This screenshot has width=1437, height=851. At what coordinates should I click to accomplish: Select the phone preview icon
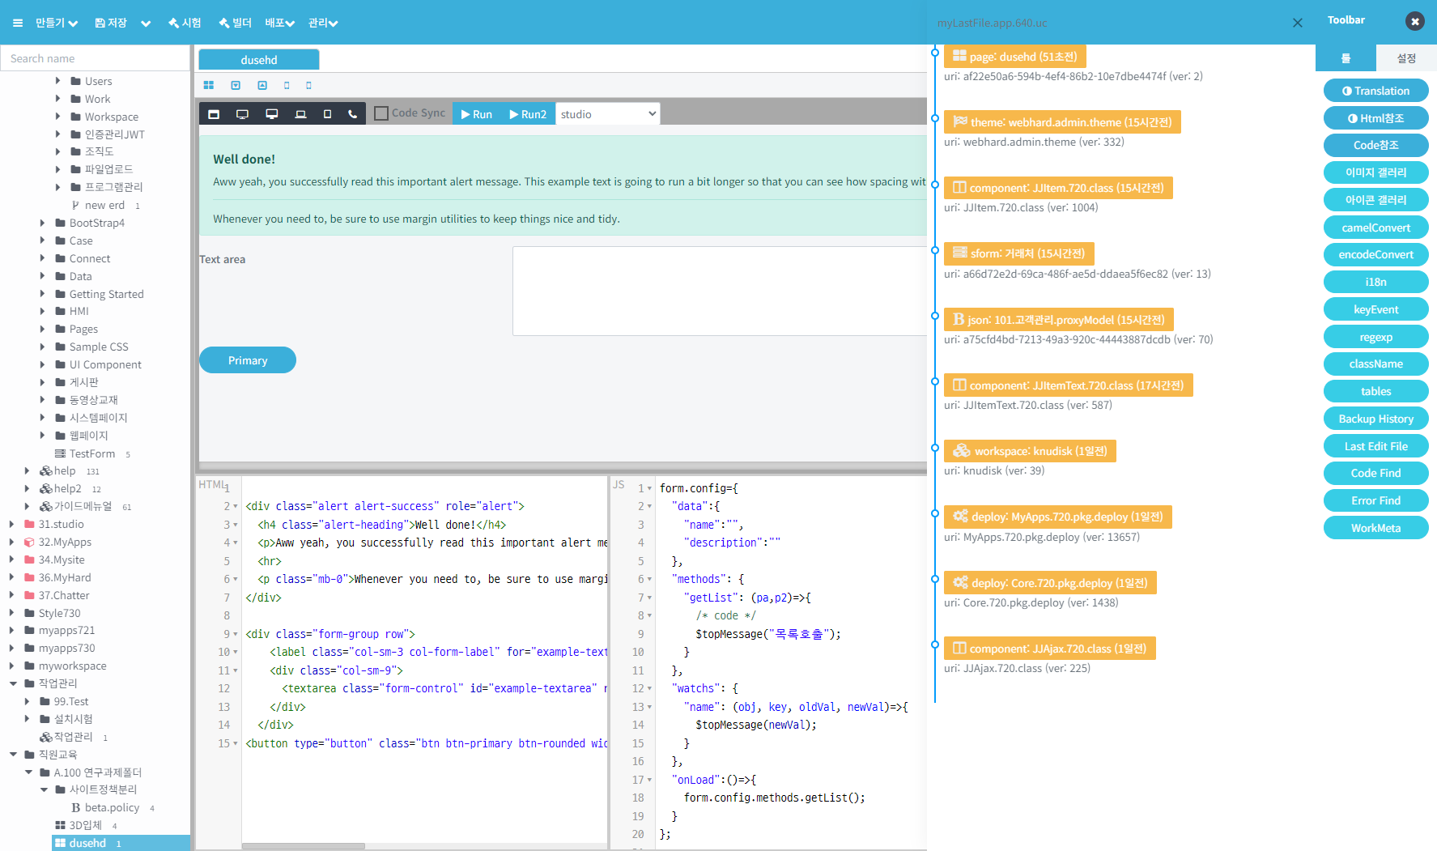coord(353,114)
